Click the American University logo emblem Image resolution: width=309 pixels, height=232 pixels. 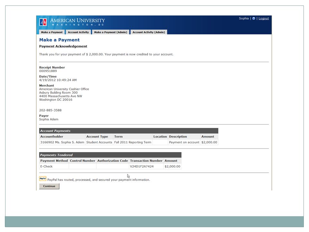click(x=43, y=22)
